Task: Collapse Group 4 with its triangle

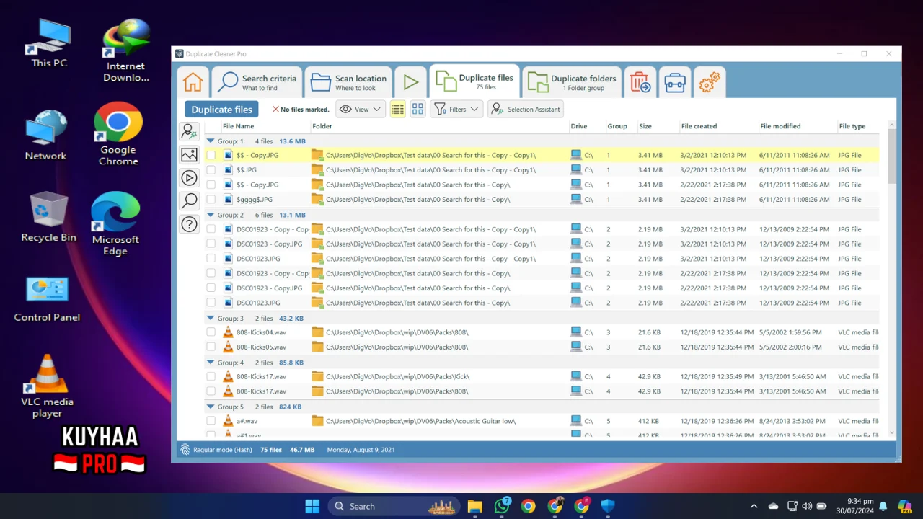Action: pos(211,363)
